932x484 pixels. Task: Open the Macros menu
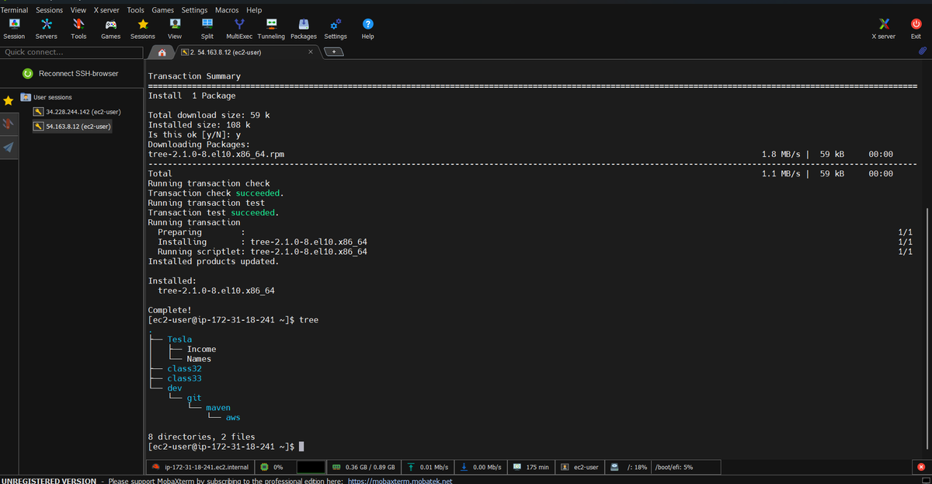[227, 10]
